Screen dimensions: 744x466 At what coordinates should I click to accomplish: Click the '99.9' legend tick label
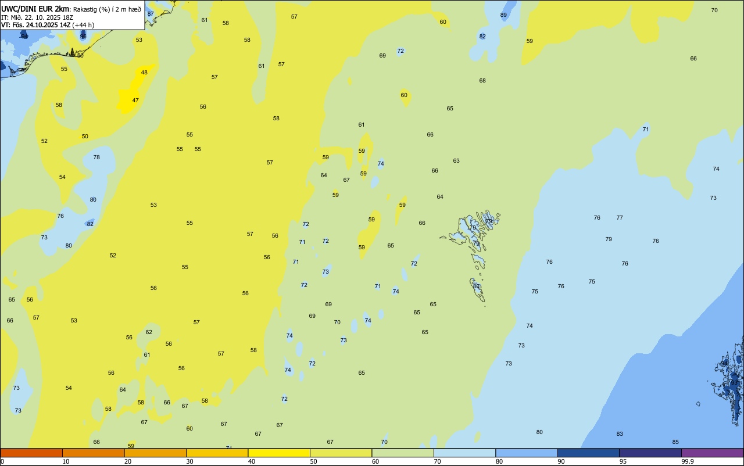point(688,461)
